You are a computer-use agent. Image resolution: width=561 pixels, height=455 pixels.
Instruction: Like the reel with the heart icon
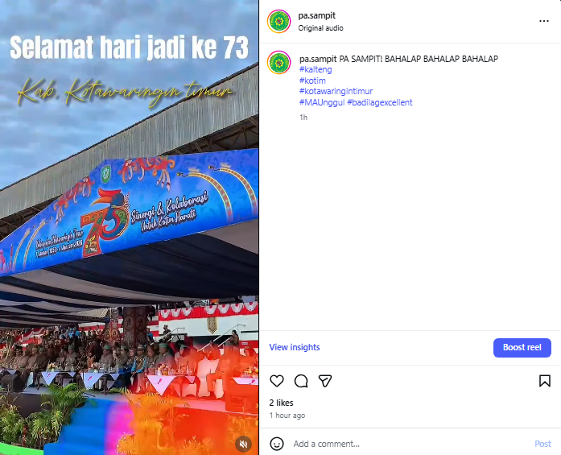277,381
